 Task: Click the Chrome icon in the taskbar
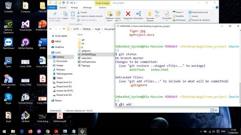pyautogui.click(x=48, y=132)
